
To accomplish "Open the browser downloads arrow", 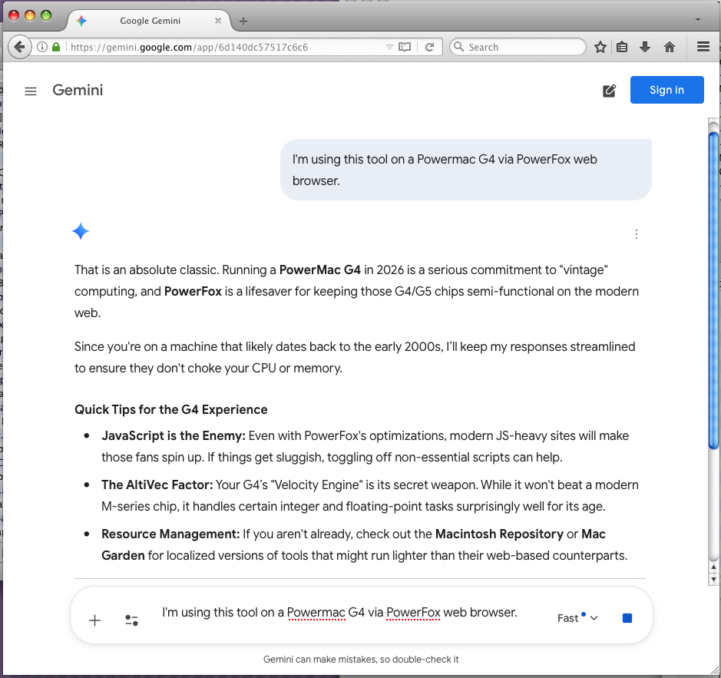I will click(x=645, y=47).
